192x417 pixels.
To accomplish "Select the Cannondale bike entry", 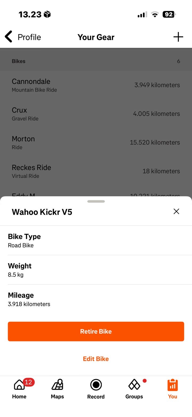I will 96,85.
